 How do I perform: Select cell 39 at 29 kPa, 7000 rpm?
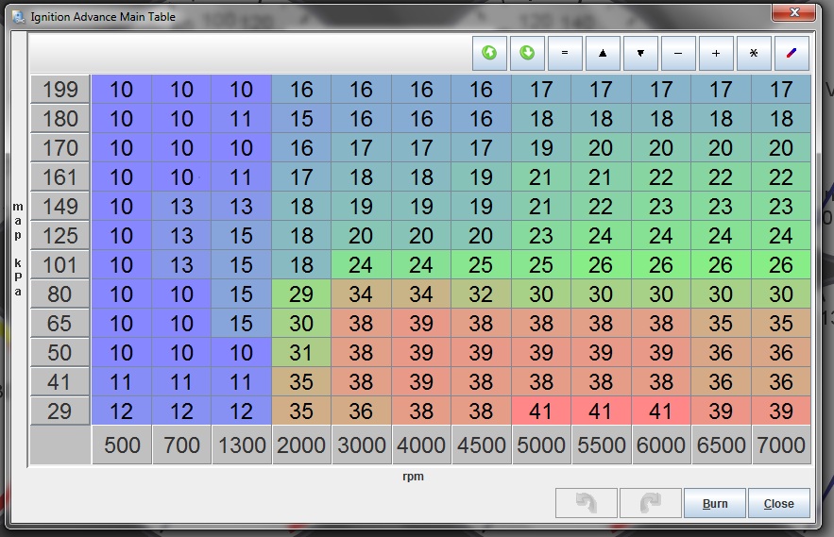[781, 411]
